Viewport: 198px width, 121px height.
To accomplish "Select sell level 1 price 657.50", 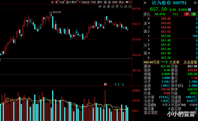I will point(166,36).
